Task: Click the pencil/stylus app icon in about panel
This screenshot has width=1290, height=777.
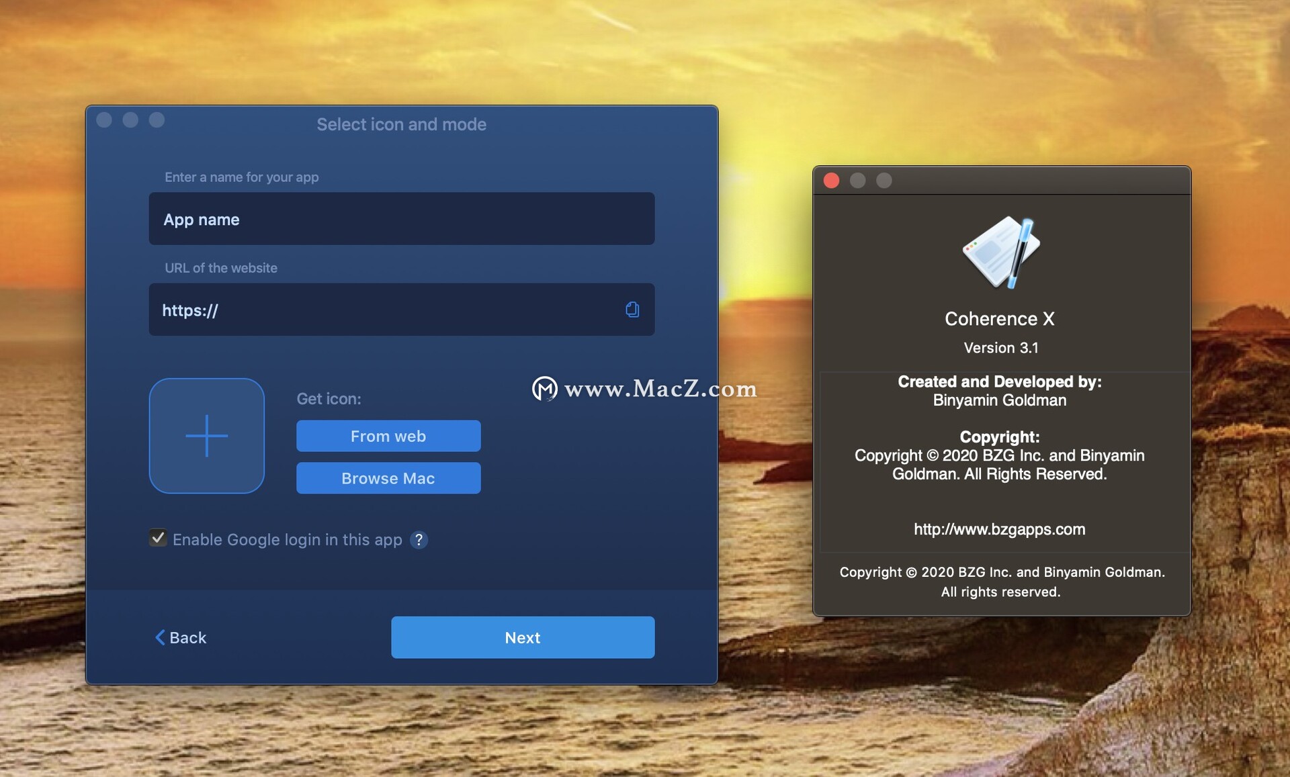Action: [x=1000, y=254]
